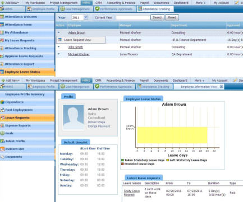Screen dimensions: 243x202
Task: Open the Study Leave Request link
Action: 132,193
